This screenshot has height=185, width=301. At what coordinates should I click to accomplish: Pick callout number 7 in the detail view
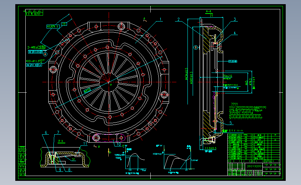[58, 133]
